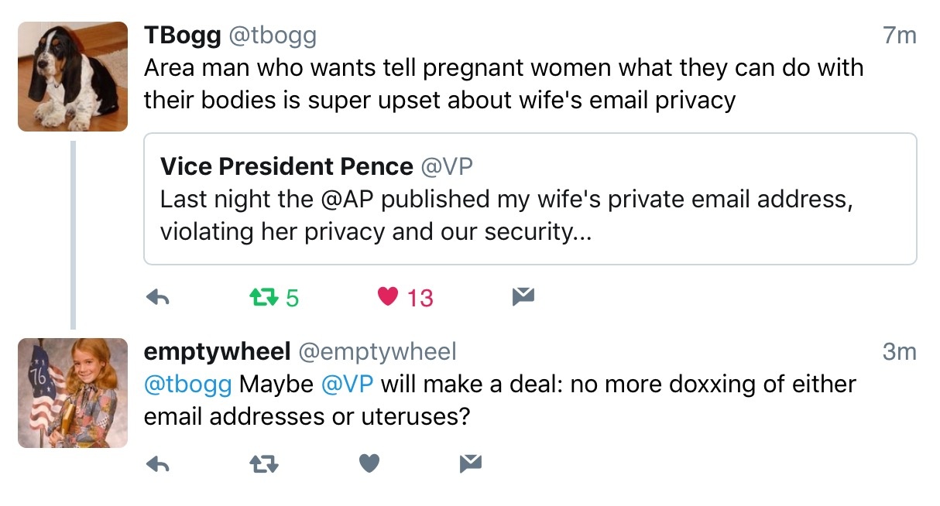The width and height of the screenshot is (940, 506).
Task: Reply to TBogg's tweet
Action: (x=158, y=297)
